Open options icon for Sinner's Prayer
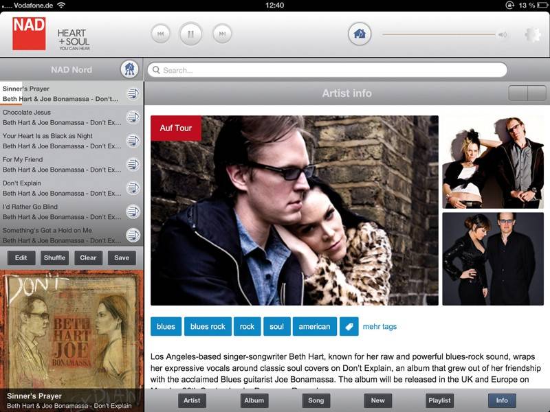This screenshot has height=412, width=550. (133, 93)
